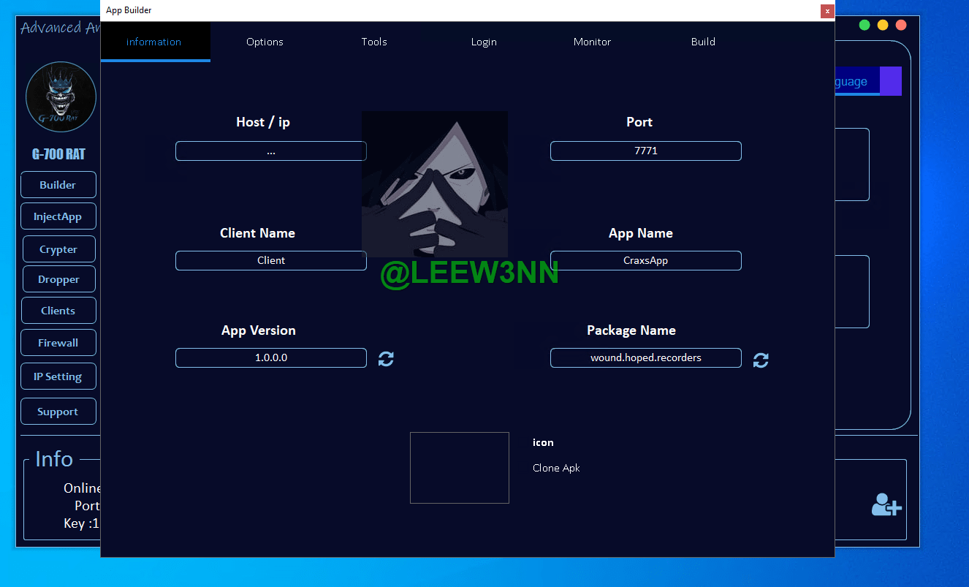Open the Firewall section
The image size is (969, 587).
tap(58, 343)
